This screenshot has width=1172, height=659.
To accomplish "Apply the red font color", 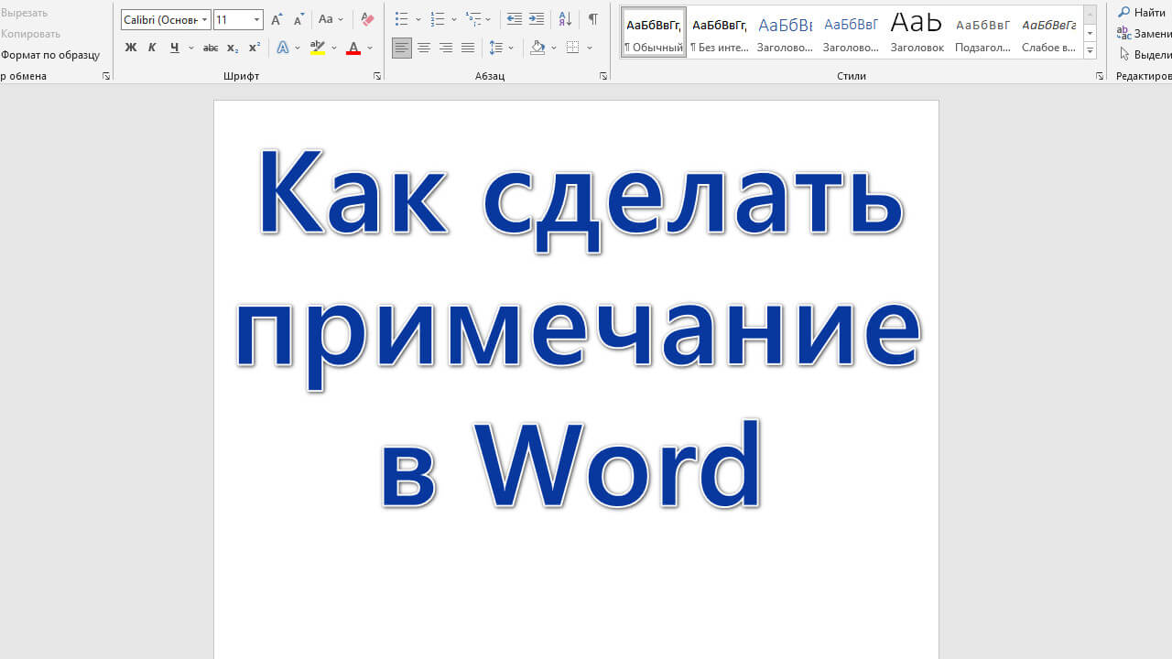I will click(353, 48).
